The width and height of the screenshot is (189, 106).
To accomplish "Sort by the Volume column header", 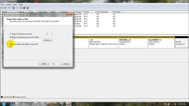I will click(x=9, y=12).
